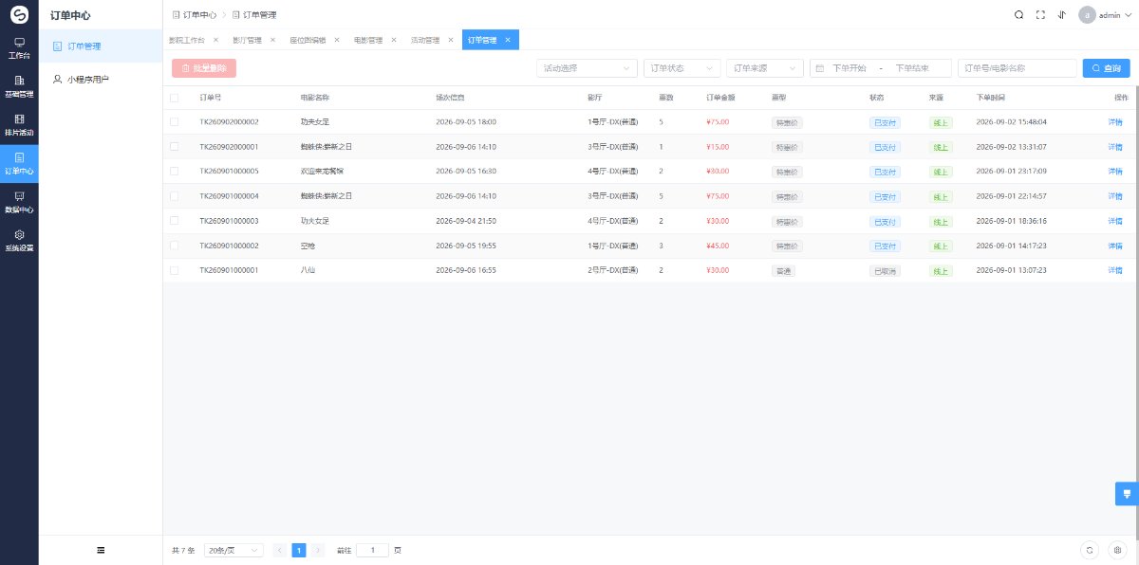Close the 影院工作台 tab
1139x565 pixels.
[215, 40]
